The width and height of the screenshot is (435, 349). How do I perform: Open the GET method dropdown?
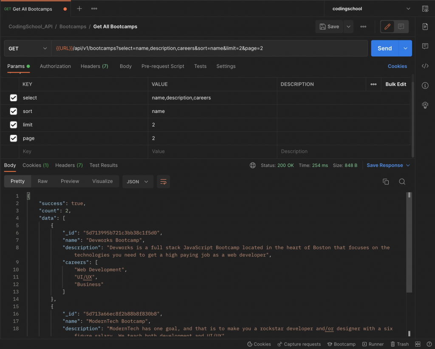click(28, 48)
